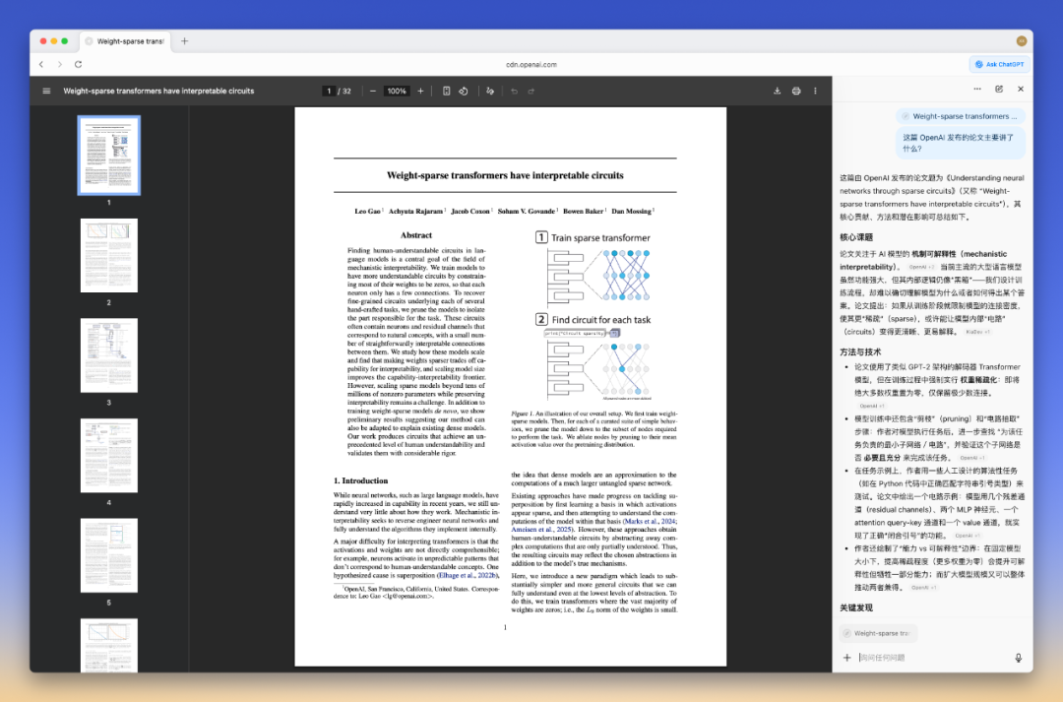Download the PDF file
Viewport: 1063px width, 702px height.
(778, 91)
